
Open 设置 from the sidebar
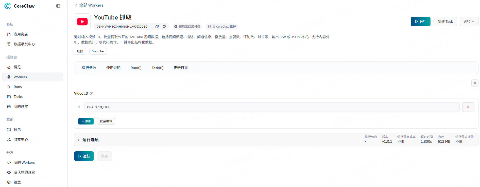tap(17, 182)
